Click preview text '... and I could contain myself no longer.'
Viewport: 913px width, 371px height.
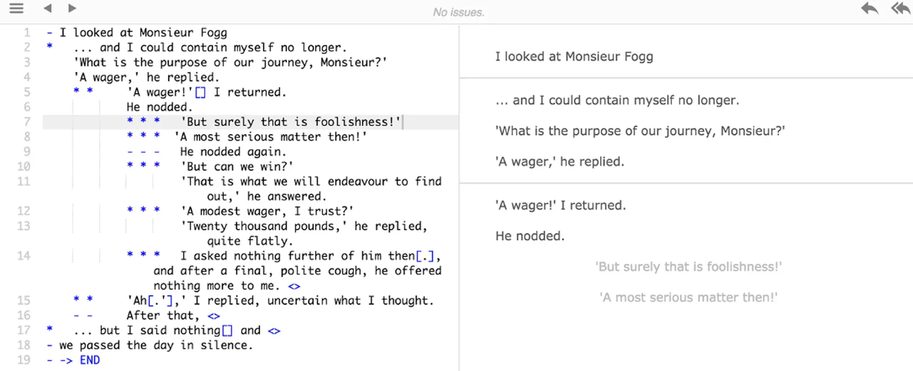point(617,100)
